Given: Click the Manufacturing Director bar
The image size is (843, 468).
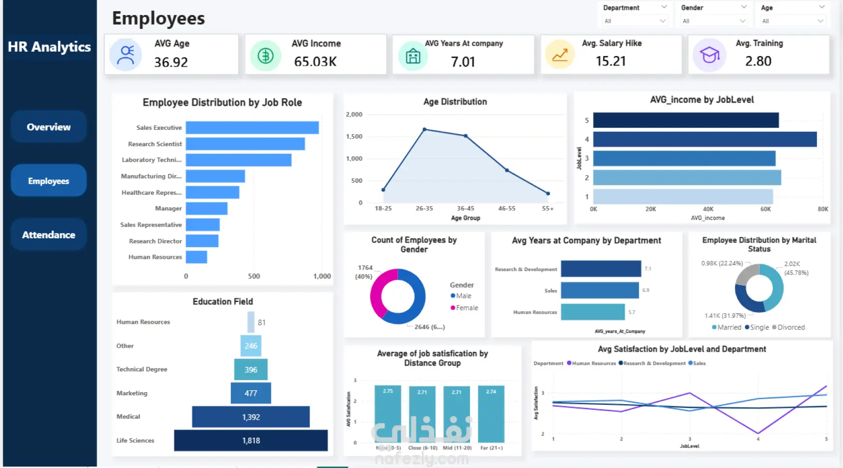Looking at the screenshot, I should coord(215,176).
